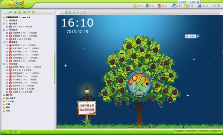223x135 pixels.
Task: Collapse the 棋类游戏 folder in the tree
Action: (x=4, y=30)
